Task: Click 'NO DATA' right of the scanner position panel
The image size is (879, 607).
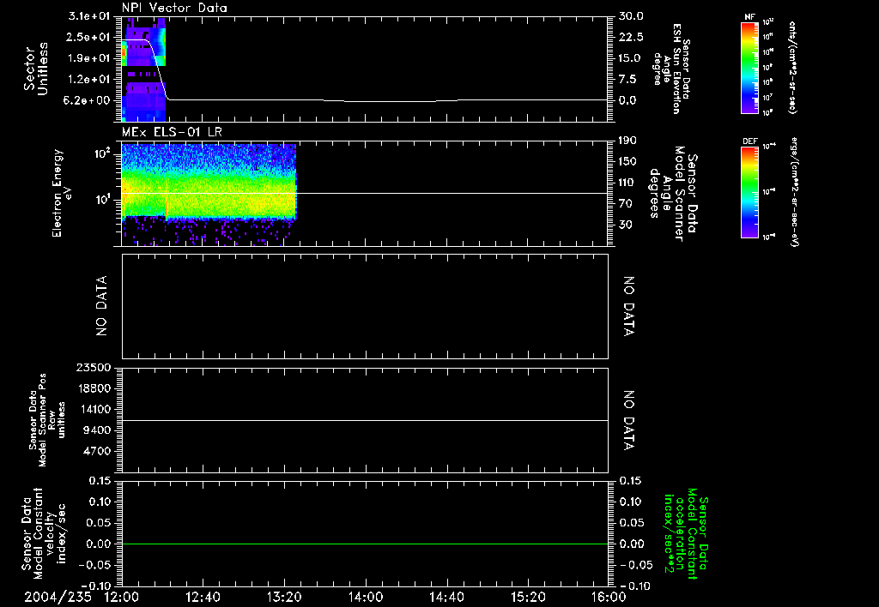Action: (629, 420)
